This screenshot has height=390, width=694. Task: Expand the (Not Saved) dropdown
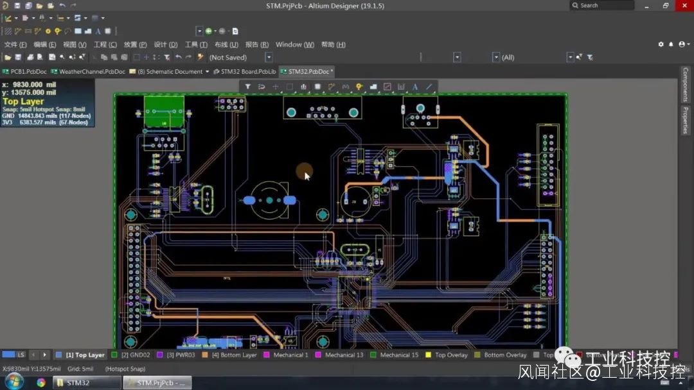click(269, 57)
